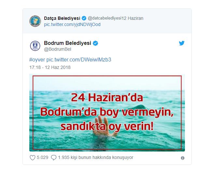Open the Datça Belediyesi profile avatar
This screenshot has width=224, height=171.
coord(35,21)
